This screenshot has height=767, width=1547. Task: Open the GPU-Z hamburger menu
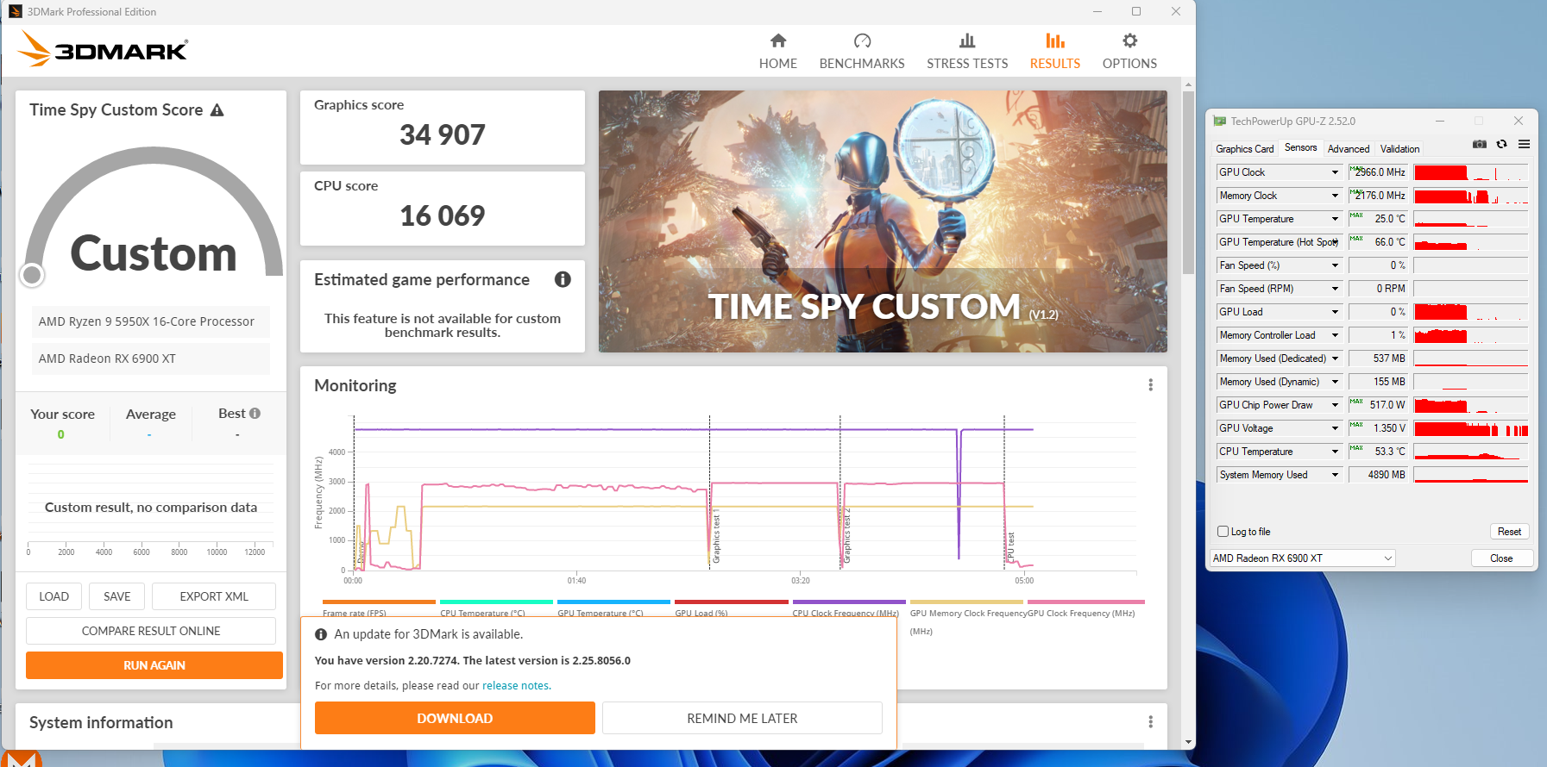pos(1524,144)
